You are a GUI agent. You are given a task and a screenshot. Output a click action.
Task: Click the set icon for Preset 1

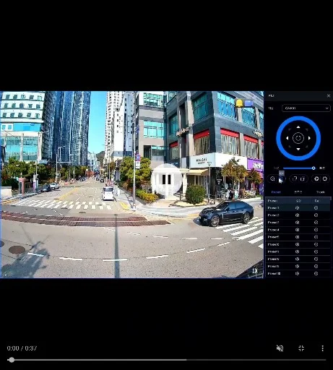pos(297,208)
